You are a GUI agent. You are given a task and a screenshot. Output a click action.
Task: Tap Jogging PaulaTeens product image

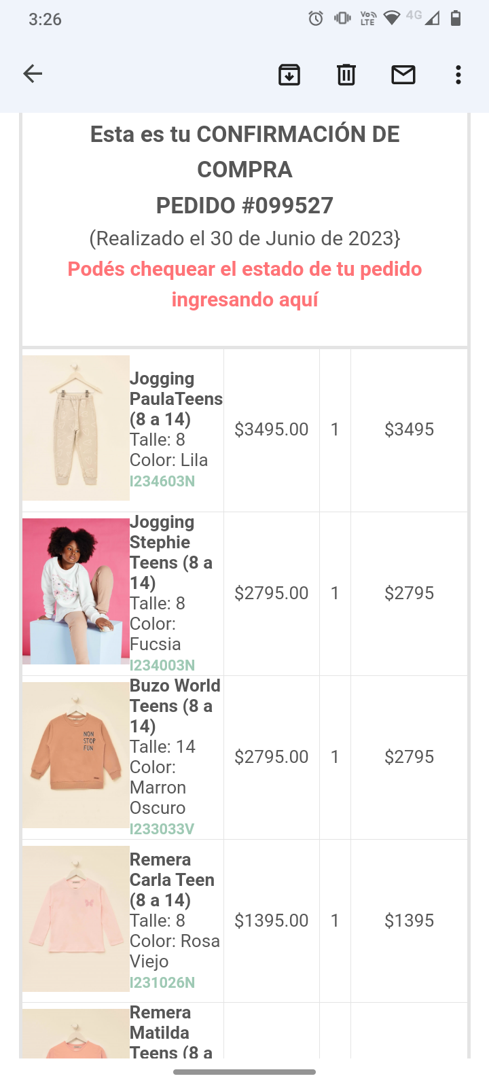tap(76, 428)
